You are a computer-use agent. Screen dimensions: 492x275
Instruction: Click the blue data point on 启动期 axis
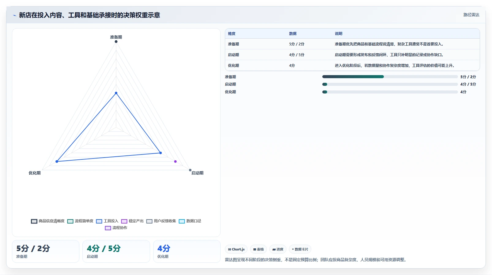[x=161, y=153]
